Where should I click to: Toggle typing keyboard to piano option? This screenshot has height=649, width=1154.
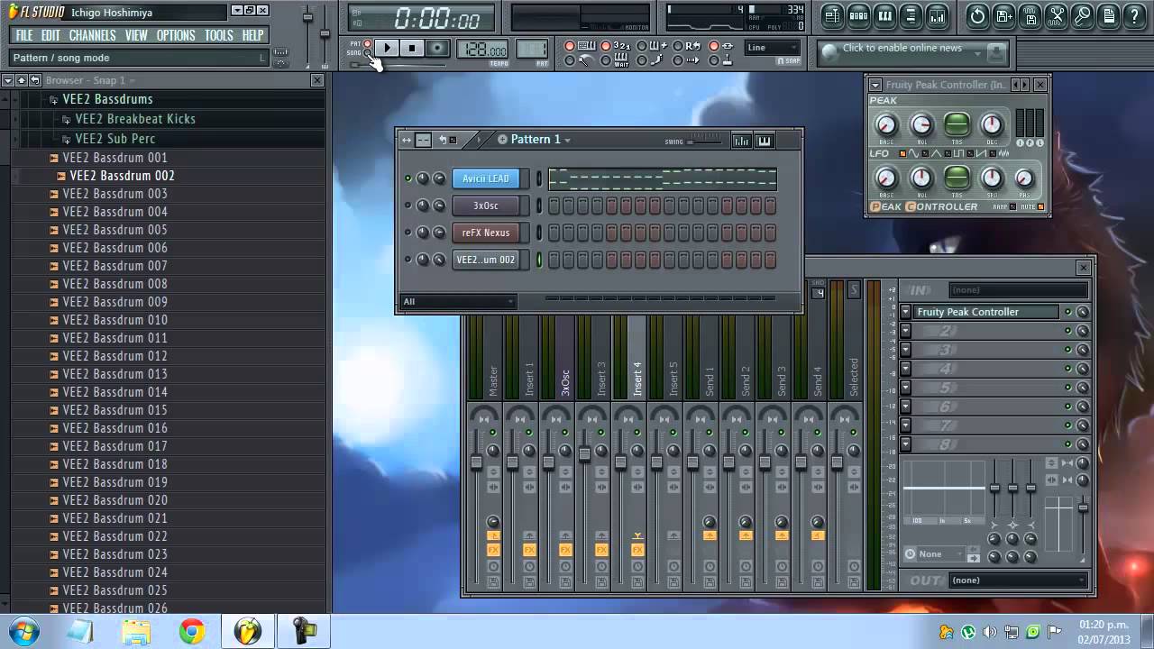(569, 46)
